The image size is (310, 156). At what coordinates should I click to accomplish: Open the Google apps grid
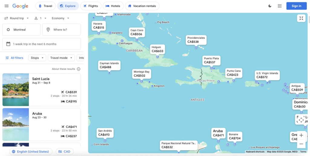click(279, 6)
